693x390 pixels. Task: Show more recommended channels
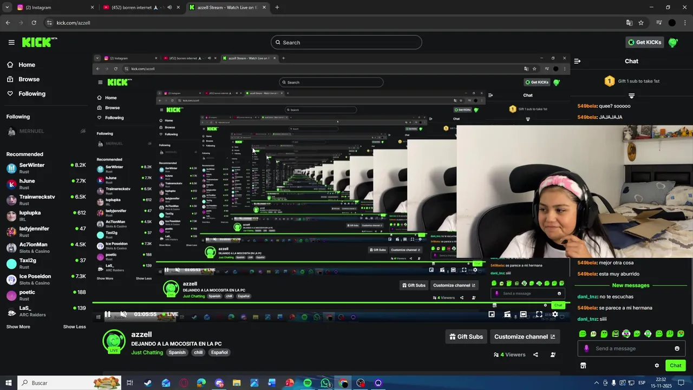[18, 327]
